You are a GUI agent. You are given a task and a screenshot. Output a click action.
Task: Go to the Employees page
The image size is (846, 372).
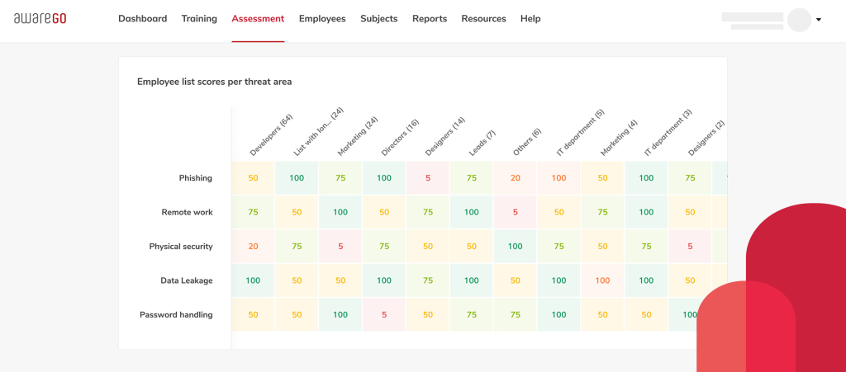(x=322, y=18)
